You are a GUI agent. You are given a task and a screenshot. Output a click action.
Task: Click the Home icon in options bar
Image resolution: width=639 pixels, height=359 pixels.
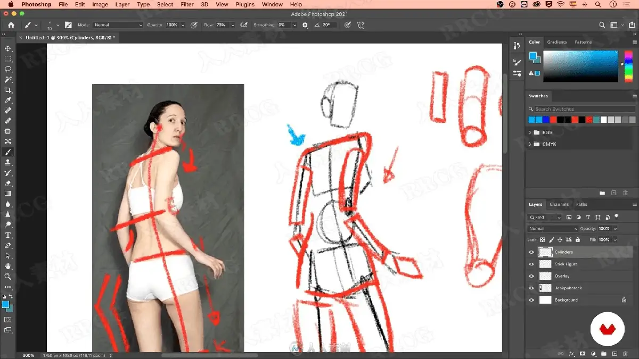[11, 25]
